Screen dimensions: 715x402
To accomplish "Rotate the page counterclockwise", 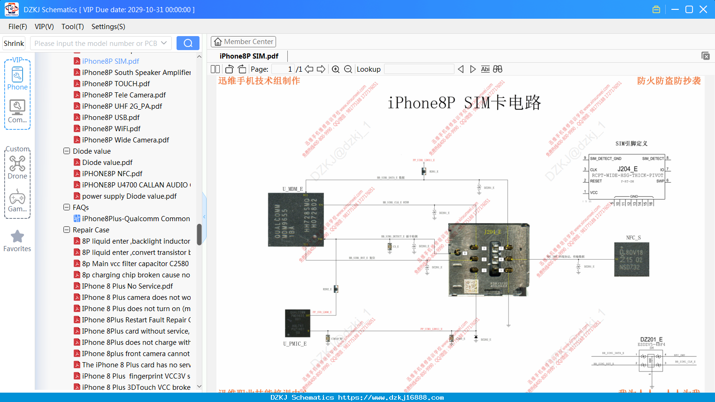I will (229, 69).
